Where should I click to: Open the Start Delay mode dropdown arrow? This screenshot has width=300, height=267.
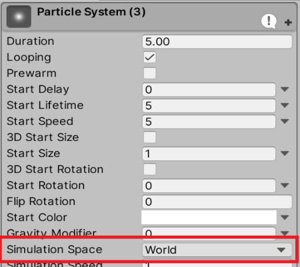[x=285, y=89]
